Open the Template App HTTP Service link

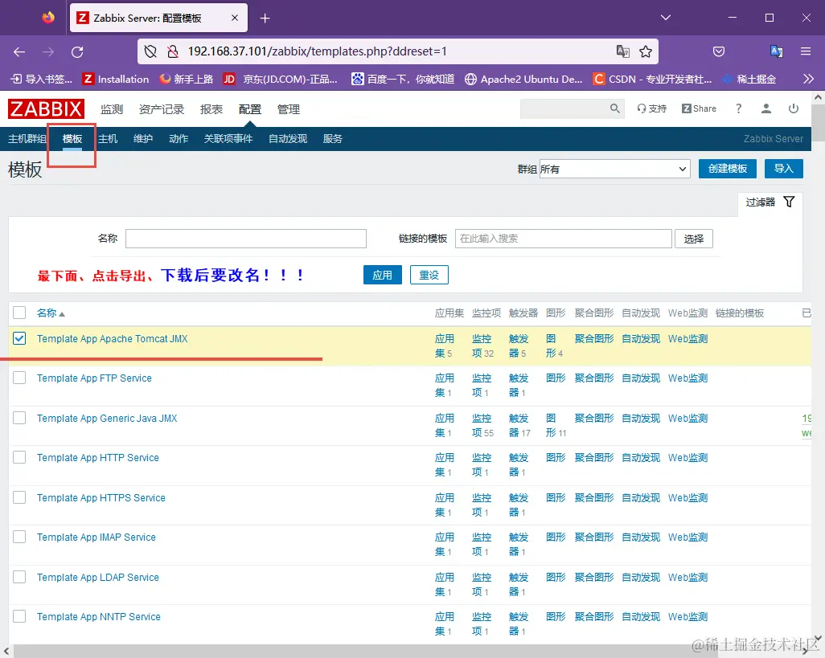click(x=99, y=458)
